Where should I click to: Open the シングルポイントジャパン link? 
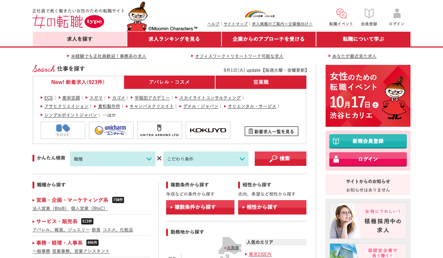point(71,115)
